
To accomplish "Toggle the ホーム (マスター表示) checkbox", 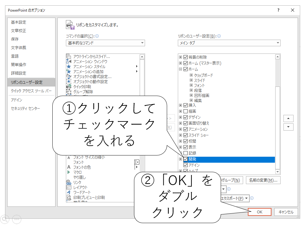I will click(185, 63).
